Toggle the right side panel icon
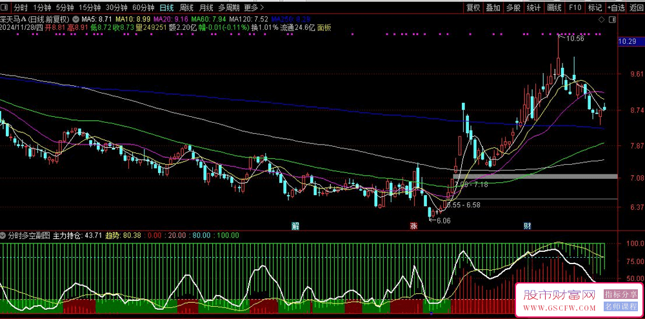Viewport: 645px width, 319px height. [613, 19]
